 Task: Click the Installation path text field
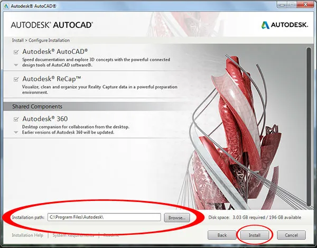(104, 217)
